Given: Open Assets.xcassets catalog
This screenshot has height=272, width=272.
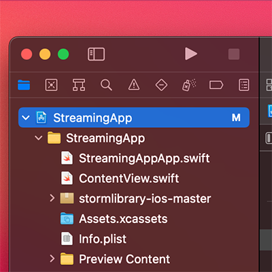Looking at the screenshot, I should tap(123, 219).
